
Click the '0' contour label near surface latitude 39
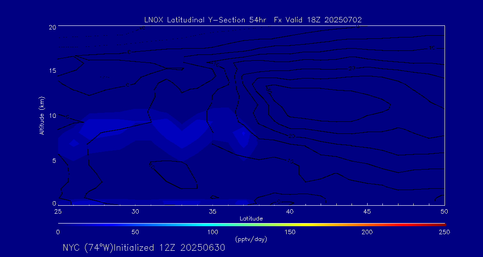coord(279,202)
